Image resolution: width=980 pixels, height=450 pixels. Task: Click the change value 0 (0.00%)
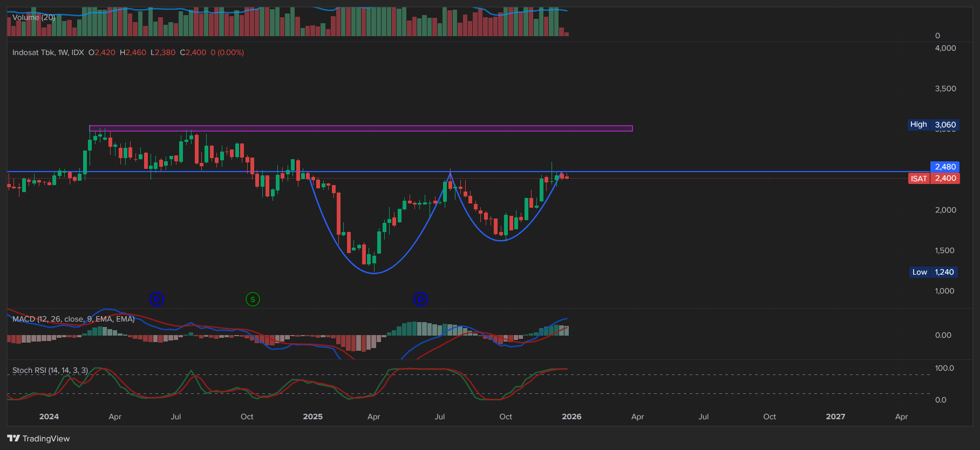(x=227, y=52)
